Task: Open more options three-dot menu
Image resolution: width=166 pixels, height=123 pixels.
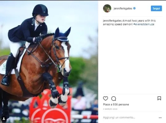Action: pyautogui.click(x=160, y=118)
